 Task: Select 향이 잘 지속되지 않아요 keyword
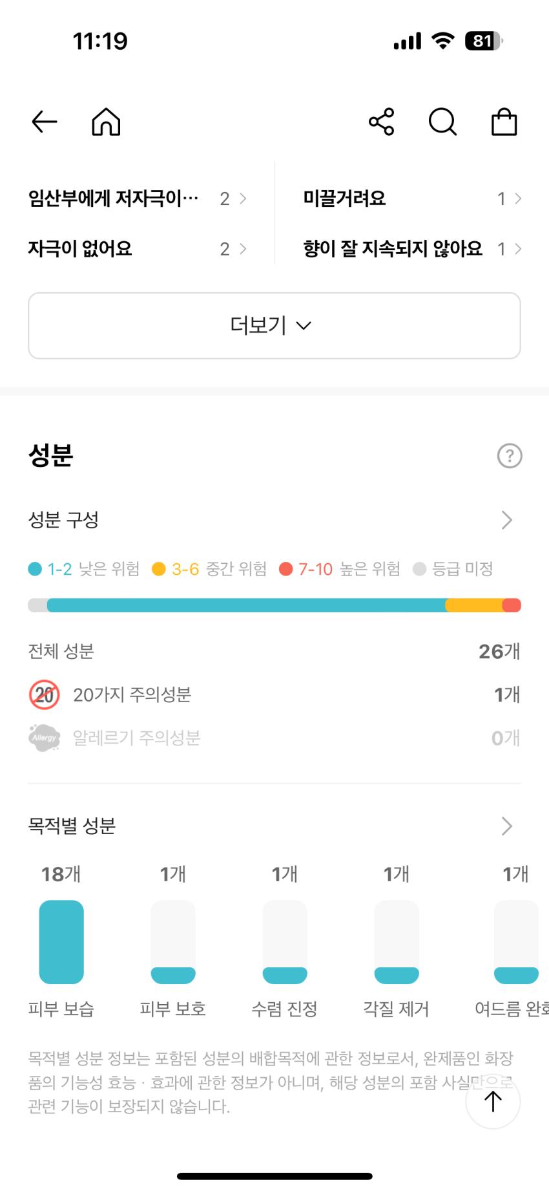(412, 249)
